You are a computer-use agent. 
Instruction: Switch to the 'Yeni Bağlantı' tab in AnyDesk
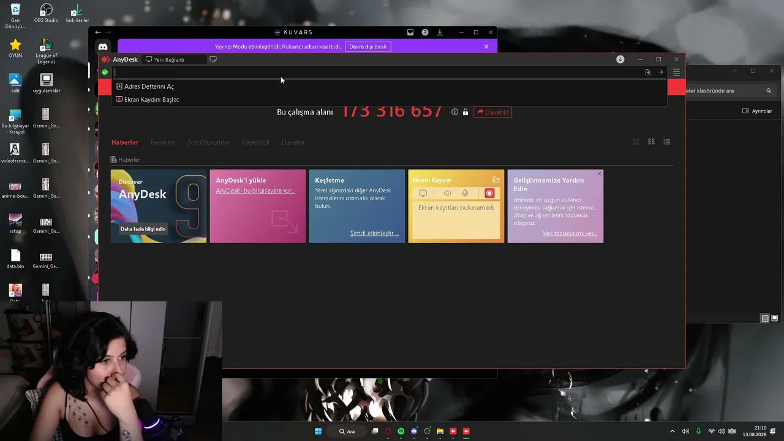click(174, 59)
